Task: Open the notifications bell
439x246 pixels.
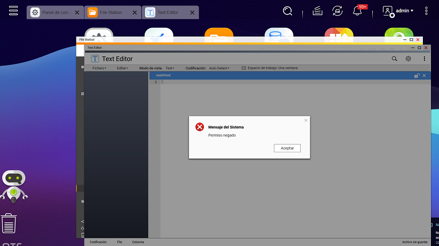Action: [357, 11]
